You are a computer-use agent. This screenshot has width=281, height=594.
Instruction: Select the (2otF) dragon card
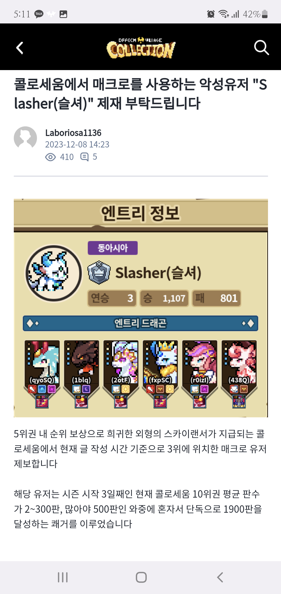click(x=121, y=374)
